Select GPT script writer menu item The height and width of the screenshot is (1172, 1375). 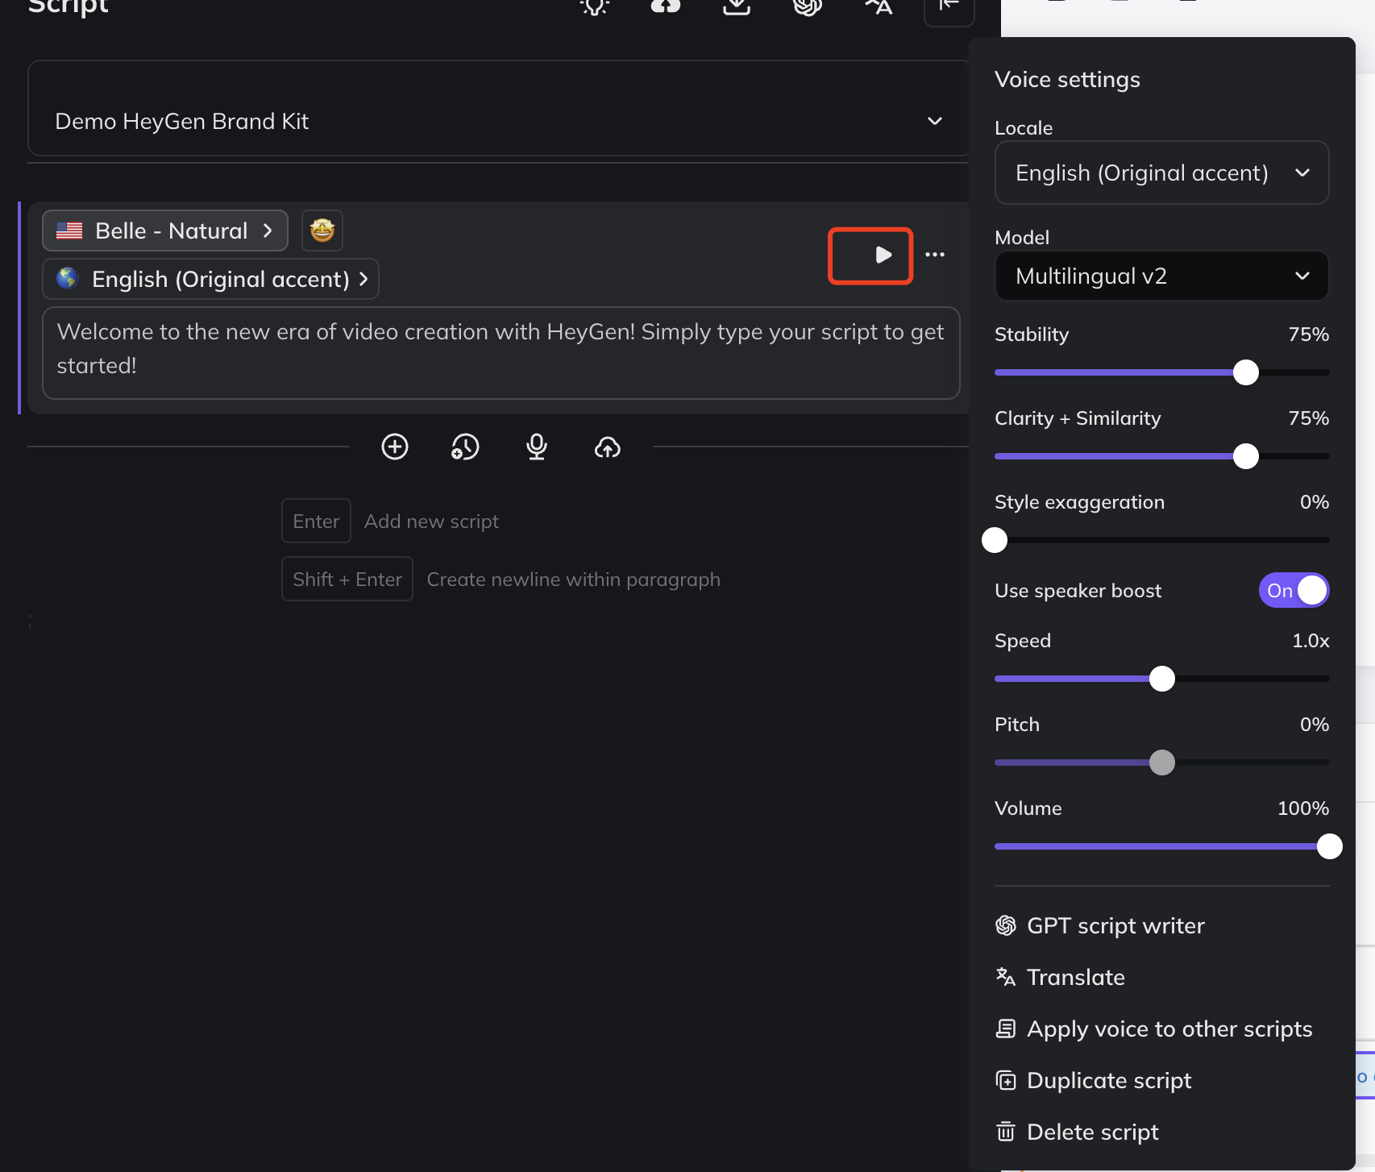point(1161,925)
